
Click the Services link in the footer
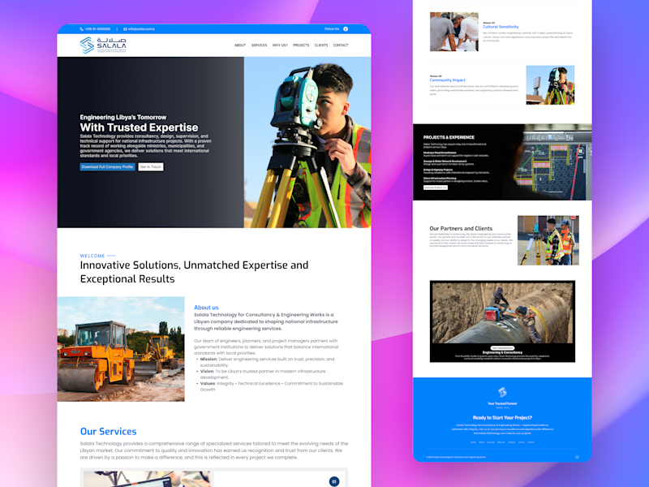click(491, 442)
